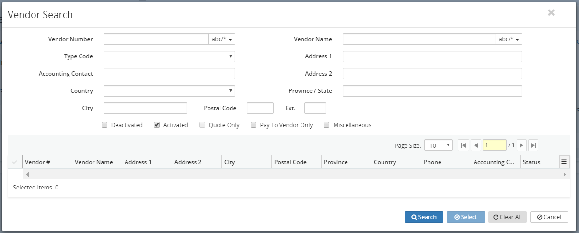Uncheck the Activated checkbox
Screen dimensions: 579x233
tap(157, 125)
